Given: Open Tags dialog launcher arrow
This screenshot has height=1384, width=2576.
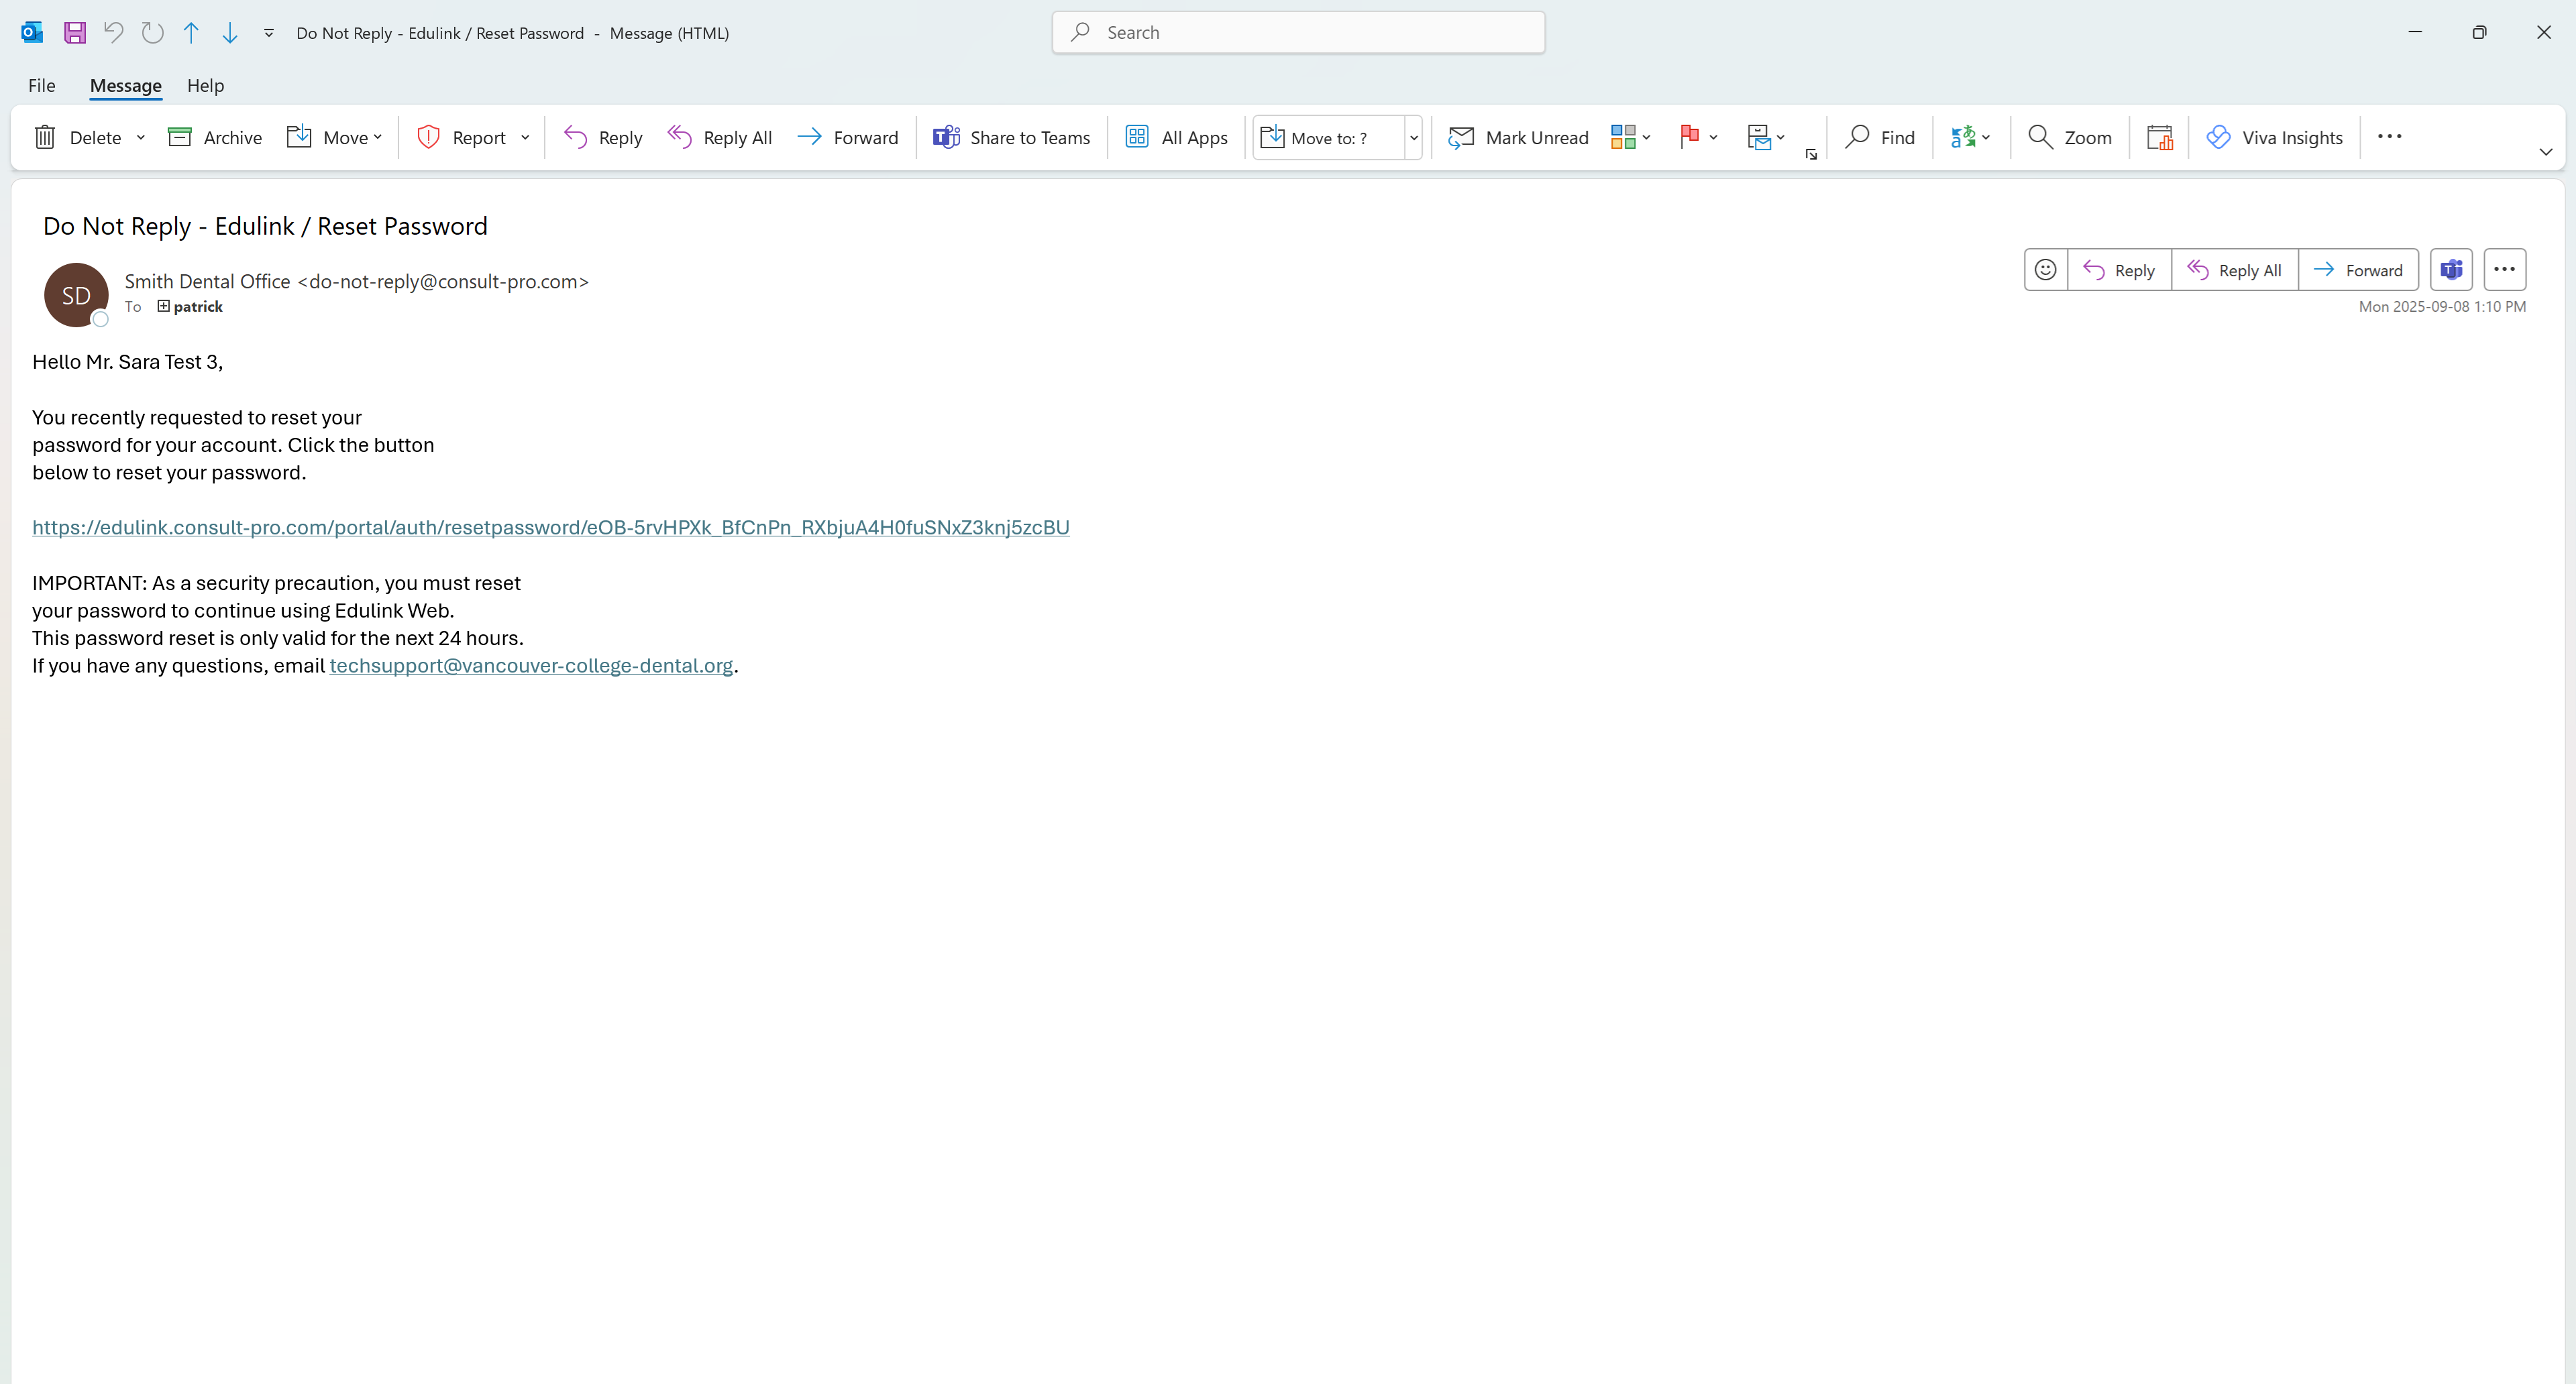Looking at the screenshot, I should tap(1811, 155).
